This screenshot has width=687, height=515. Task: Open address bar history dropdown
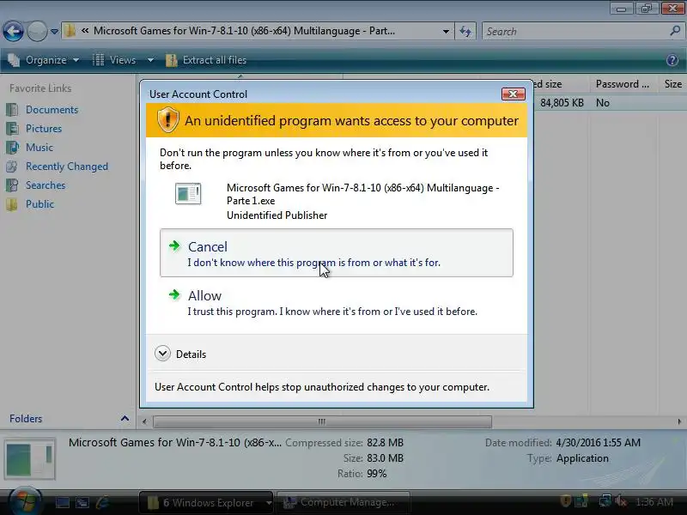[446, 32]
